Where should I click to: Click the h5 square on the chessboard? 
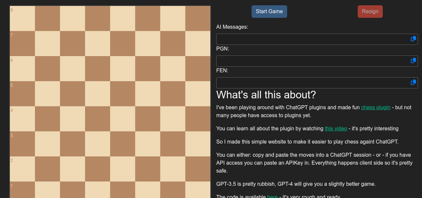[x=198, y=94]
